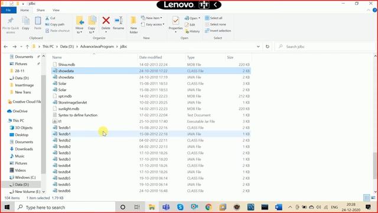Screen dimensions: 378x213
Task: Select the testdb6 CLASS file
Action: [x=151, y=191]
